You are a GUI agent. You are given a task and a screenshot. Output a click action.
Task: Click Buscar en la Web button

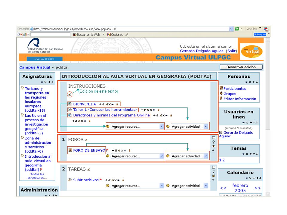87,35
